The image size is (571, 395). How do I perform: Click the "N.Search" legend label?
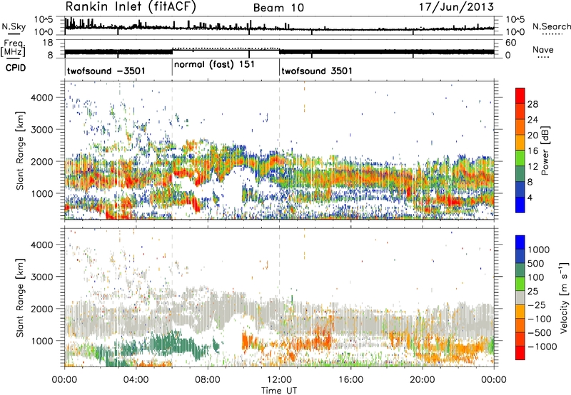(551, 26)
